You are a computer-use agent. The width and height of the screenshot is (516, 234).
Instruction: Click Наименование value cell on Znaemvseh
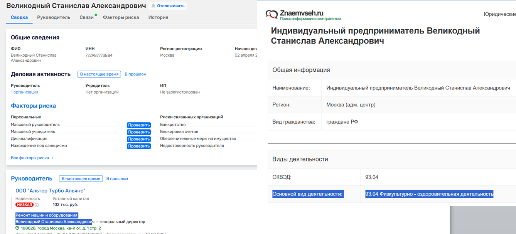[x=419, y=88]
